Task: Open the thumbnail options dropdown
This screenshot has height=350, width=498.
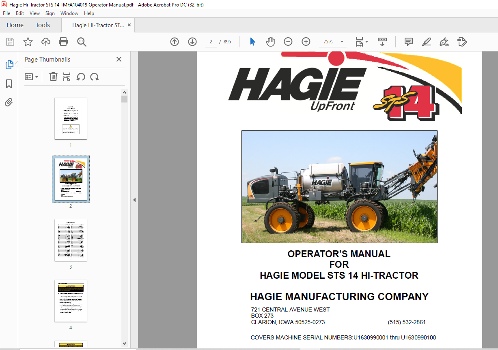Action: [31, 77]
